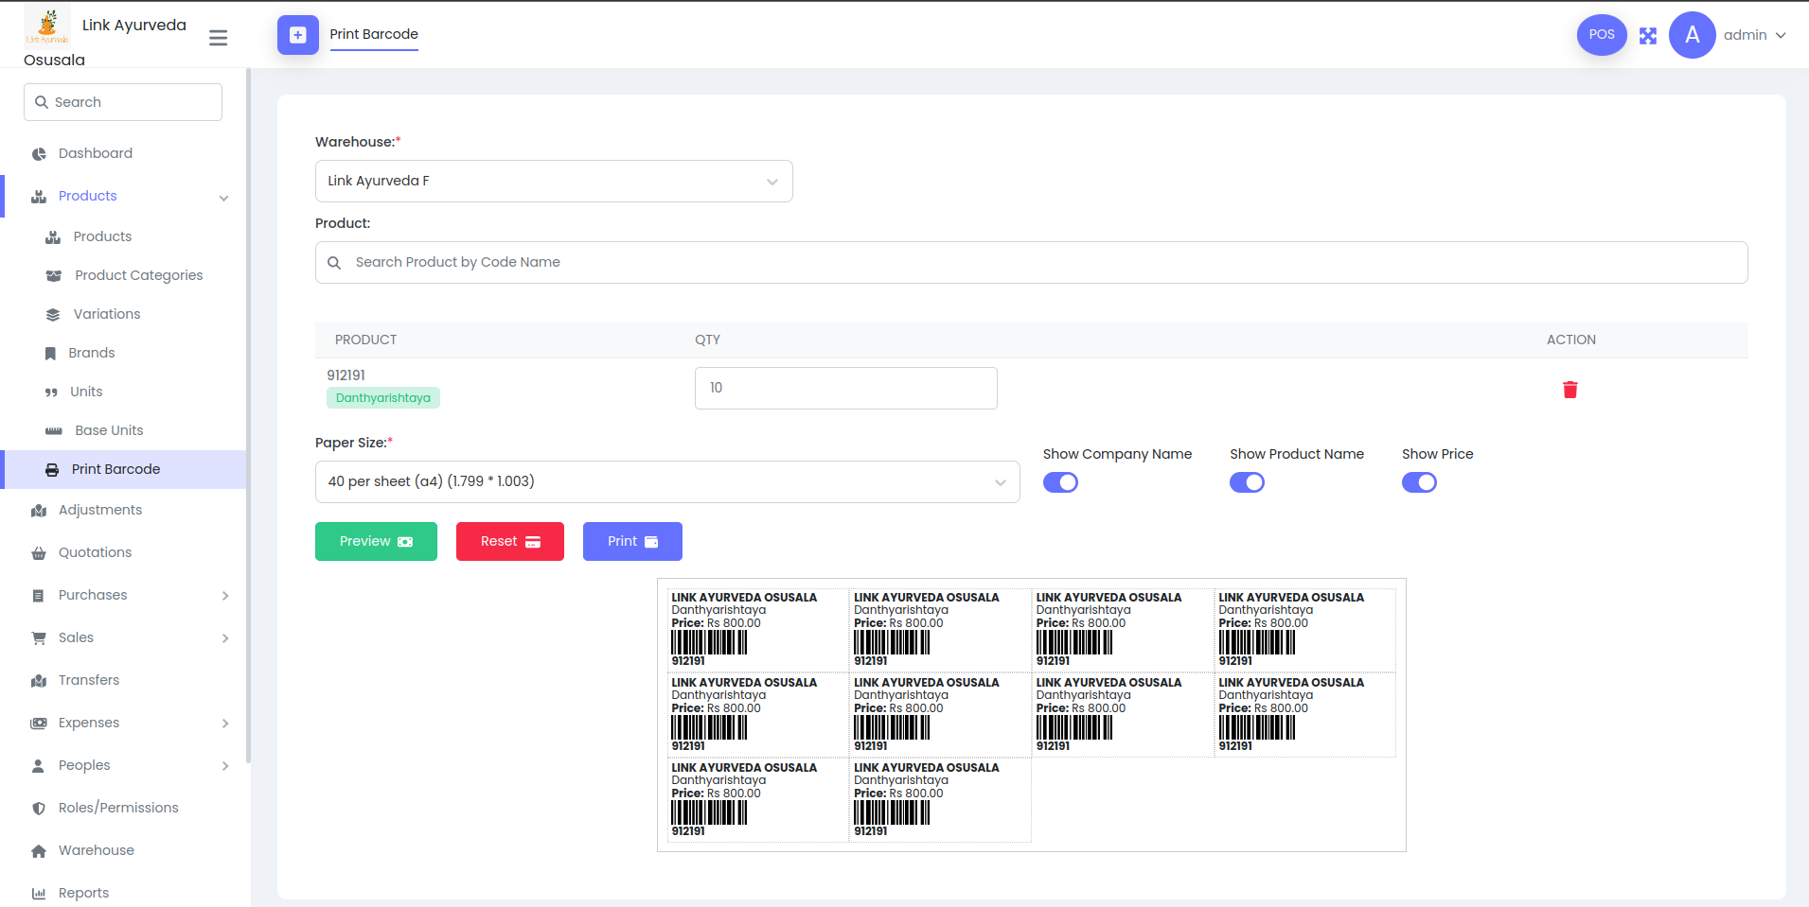Open the admin user dropdown arrow
The height and width of the screenshot is (907, 1809).
click(x=1781, y=36)
